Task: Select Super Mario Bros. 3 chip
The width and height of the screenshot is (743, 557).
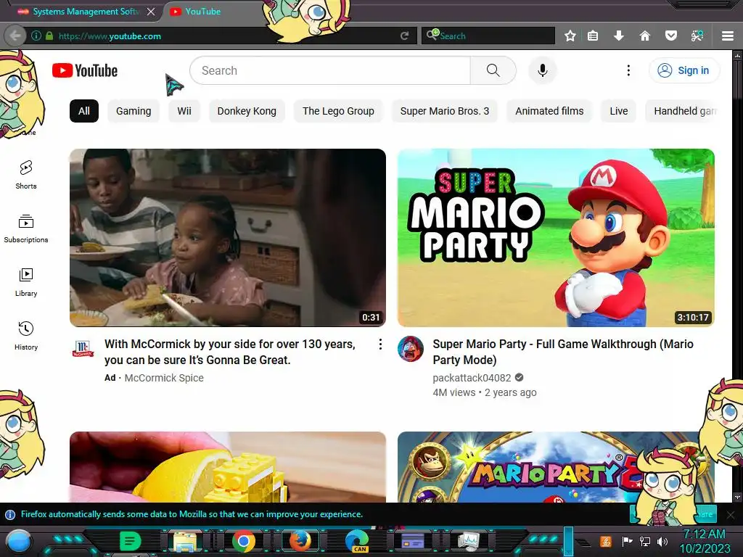Action: [x=445, y=111]
